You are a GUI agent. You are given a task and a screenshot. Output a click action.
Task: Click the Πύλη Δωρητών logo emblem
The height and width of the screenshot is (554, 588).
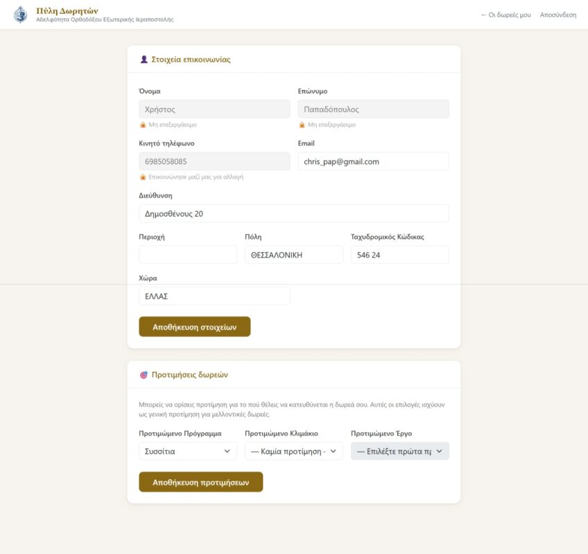tap(21, 15)
